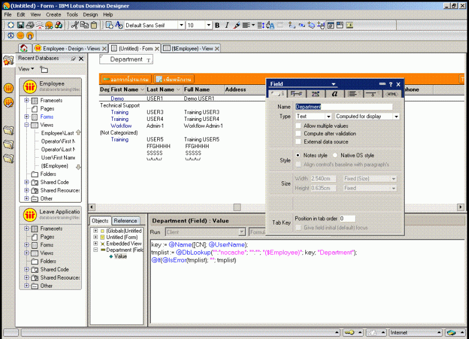This screenshot has height=339, width=469.
Task: Click the line spacing icon
Action: point(261,26)
